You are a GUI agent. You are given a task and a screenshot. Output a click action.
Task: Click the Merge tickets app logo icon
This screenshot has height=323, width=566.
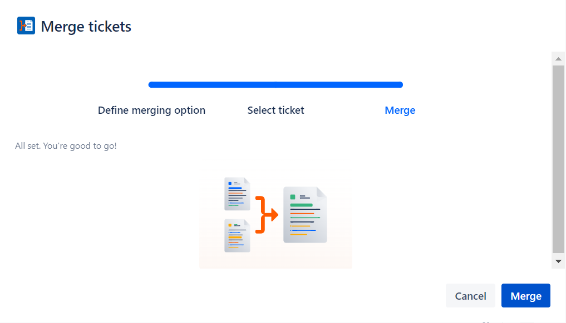(x=26, y=26)
